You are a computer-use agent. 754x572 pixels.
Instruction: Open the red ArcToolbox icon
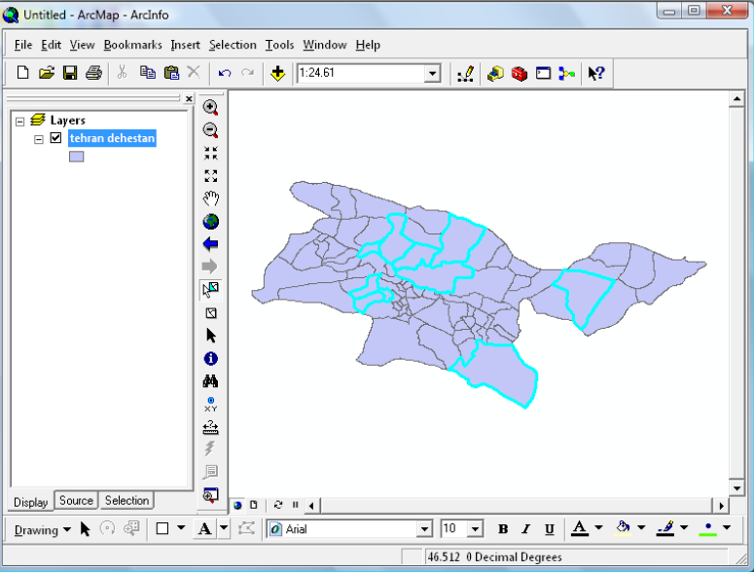(520, 74)
